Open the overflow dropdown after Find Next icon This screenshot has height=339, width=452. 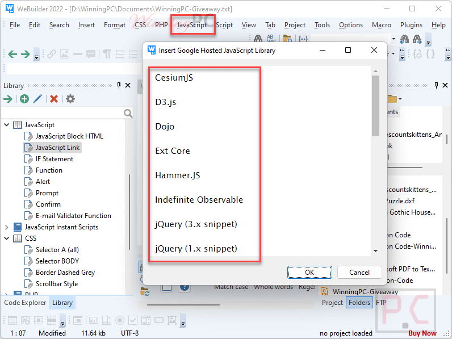click(x=428, y=40)
